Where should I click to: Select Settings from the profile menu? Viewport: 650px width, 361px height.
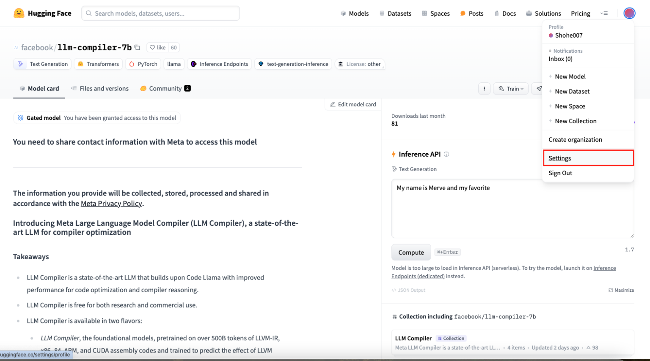[x=559, y=158]
